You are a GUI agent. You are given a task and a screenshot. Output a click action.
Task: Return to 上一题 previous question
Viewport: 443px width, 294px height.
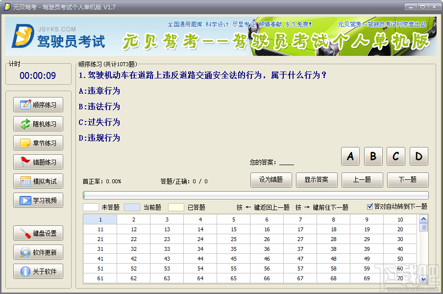362,180
